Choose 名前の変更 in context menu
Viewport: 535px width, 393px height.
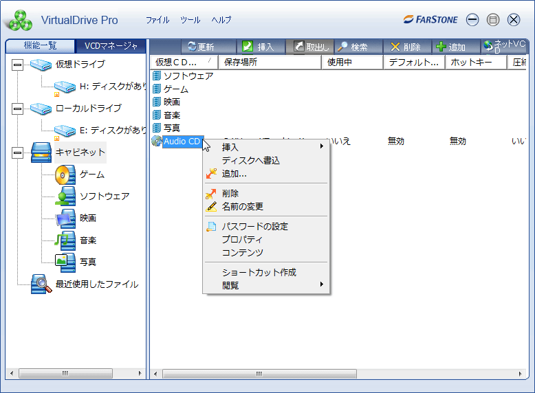click(242, 206)
